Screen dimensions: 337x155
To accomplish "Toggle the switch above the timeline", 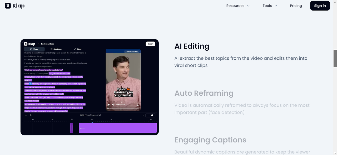I will pos(150,115).
